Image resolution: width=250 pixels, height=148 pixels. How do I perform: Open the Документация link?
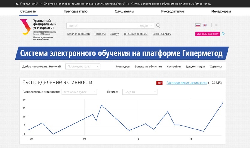tap(195, 67)
